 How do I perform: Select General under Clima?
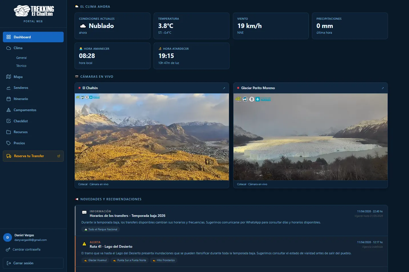pyautogui.click(x=21, y=58)
